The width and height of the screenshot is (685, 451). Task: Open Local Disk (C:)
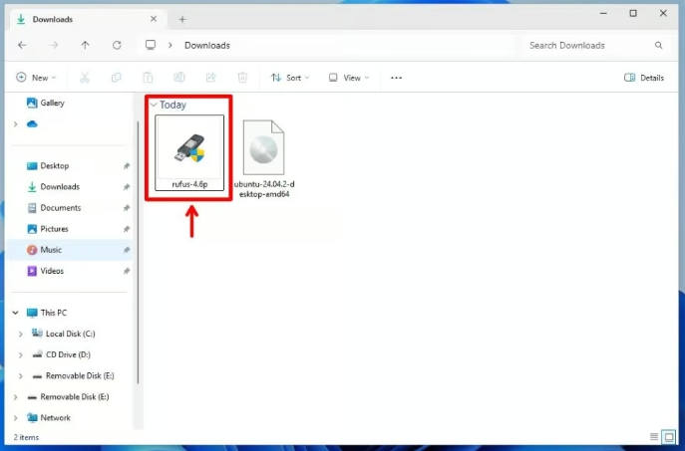pyautogui.click(x=64, y=334)
